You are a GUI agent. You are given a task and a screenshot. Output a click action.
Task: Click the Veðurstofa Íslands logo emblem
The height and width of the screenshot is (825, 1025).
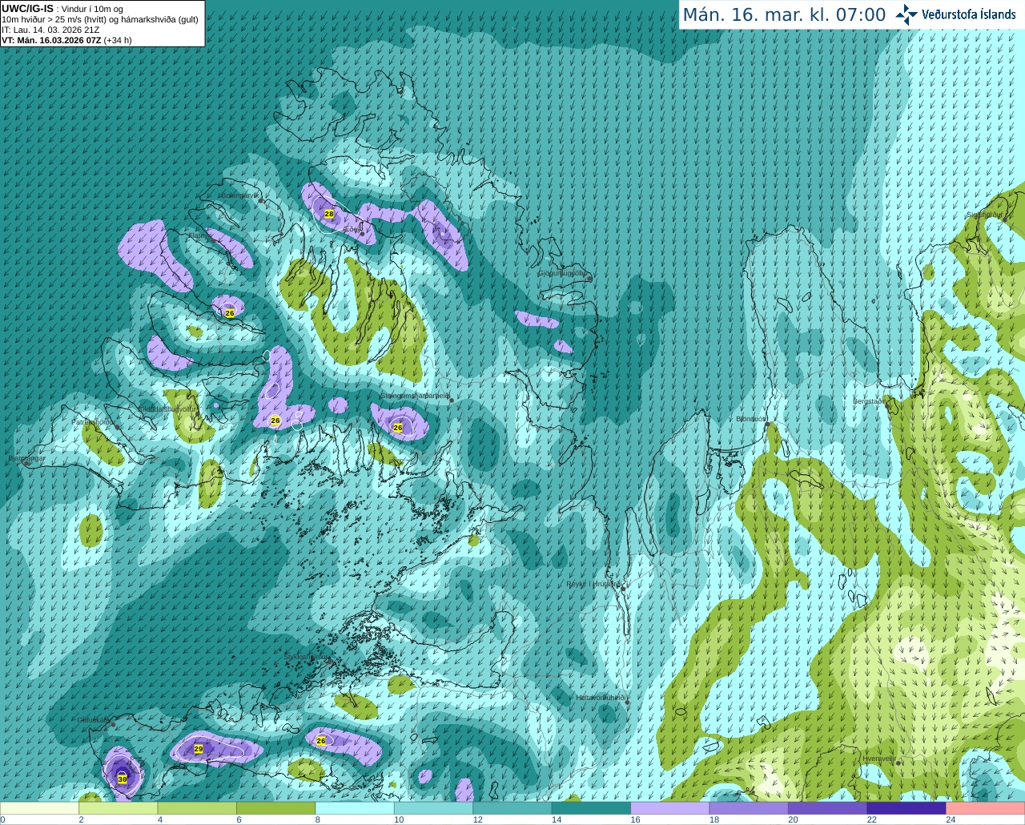[x=906, y=14]
